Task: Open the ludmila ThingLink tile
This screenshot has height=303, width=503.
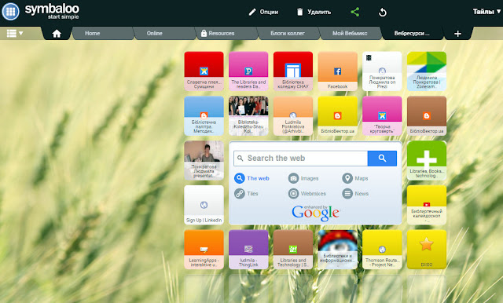Action: (248, 249)
